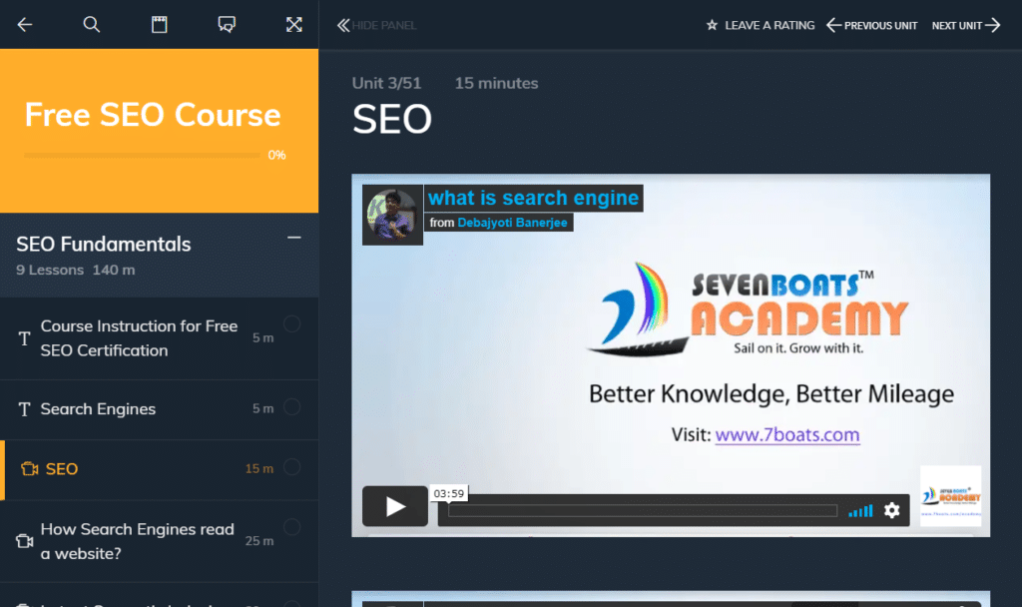This screenshot has width=1022, height=607.
Task: Enter fullscreen mode via expand icon
Action: pyautogui.click(x=293, y=24)
